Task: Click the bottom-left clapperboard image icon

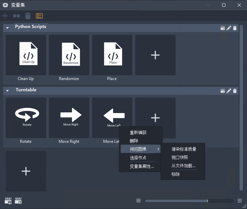Action: (x=8, y=201)
